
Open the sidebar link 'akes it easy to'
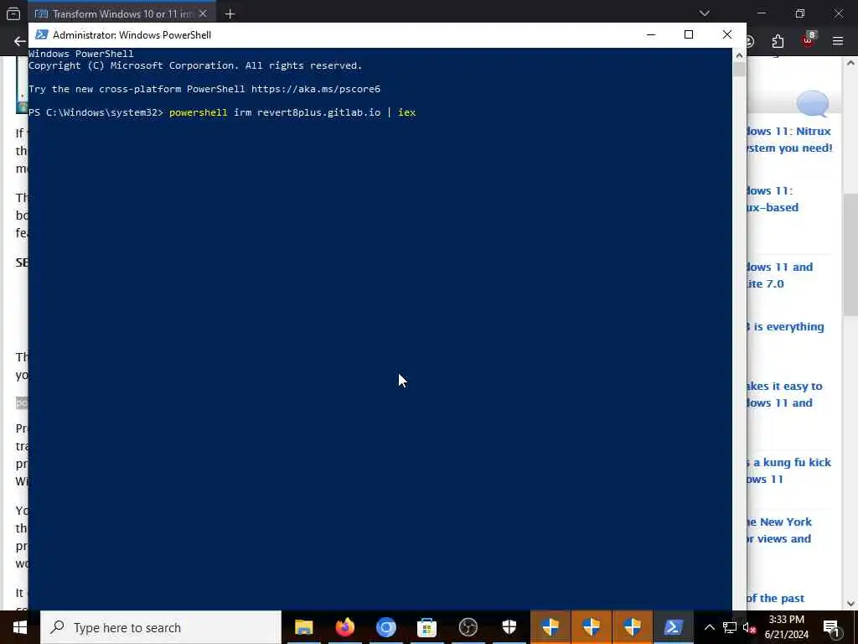[784, 394]
